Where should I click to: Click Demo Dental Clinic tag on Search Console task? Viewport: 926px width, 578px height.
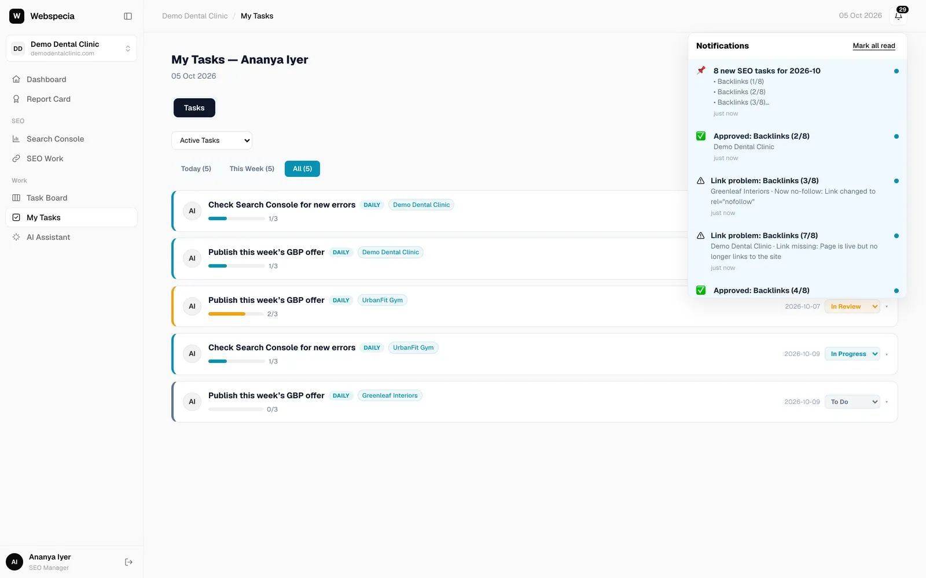421,205
